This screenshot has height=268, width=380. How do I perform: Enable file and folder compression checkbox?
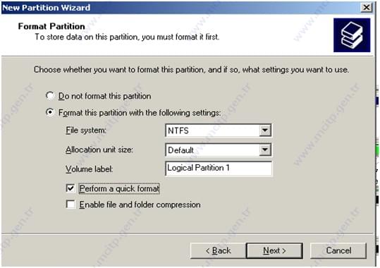[71, 205]
